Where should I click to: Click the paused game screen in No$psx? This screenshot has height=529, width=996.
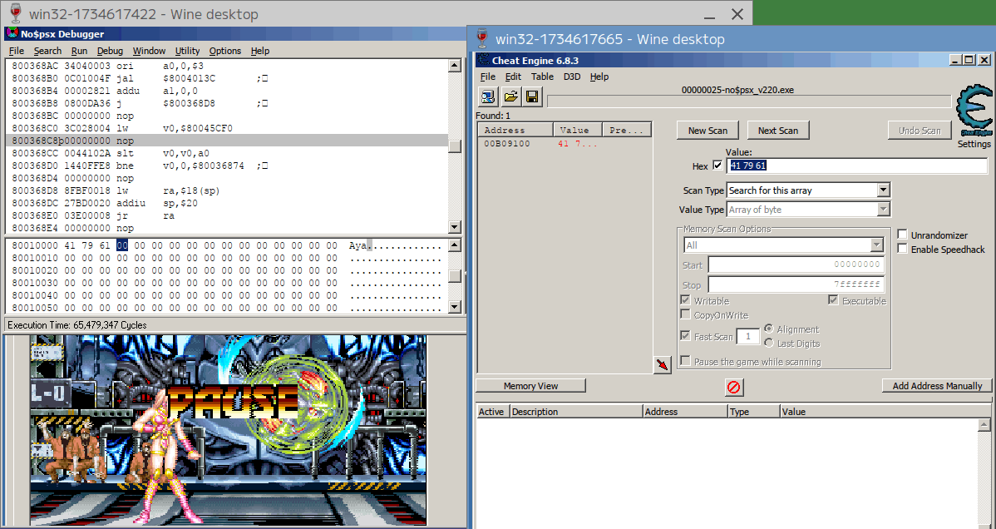click(x=228, y=431)
